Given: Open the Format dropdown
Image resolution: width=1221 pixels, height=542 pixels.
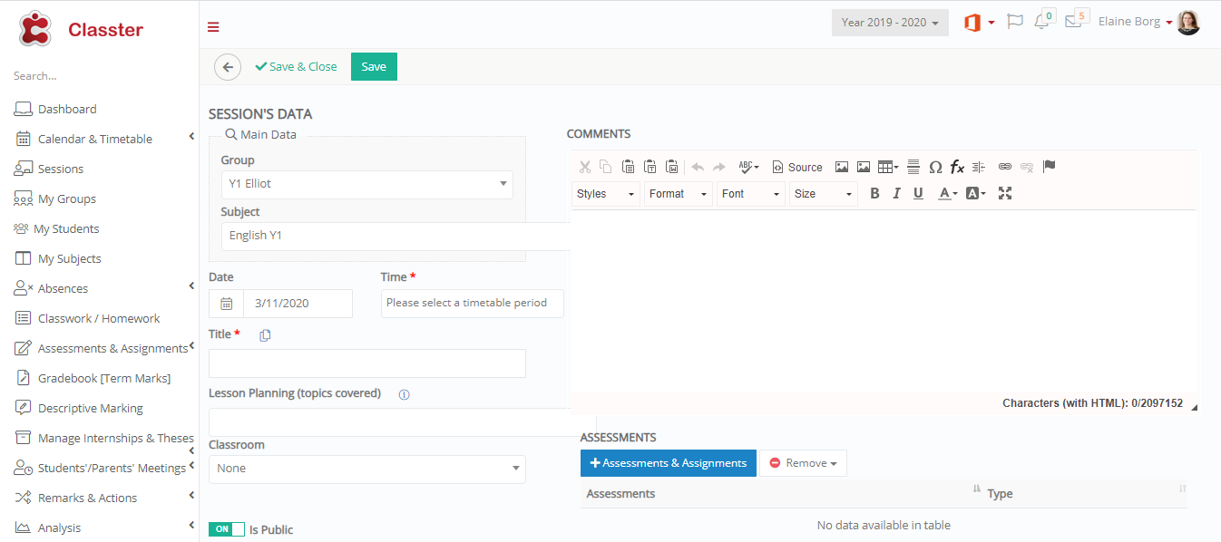Looking at the screenshot, I should click(679, 194).
